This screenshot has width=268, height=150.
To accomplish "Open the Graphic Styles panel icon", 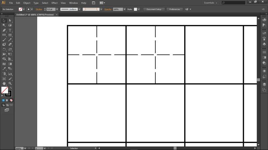I will pos(264,77).
